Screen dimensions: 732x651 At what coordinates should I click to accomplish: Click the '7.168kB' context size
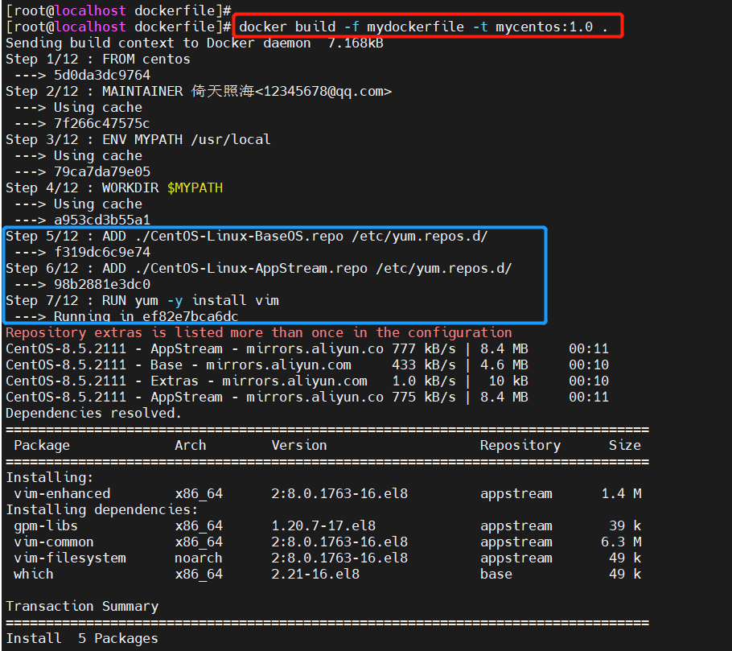pyautogui.click(x=356, y=43)
